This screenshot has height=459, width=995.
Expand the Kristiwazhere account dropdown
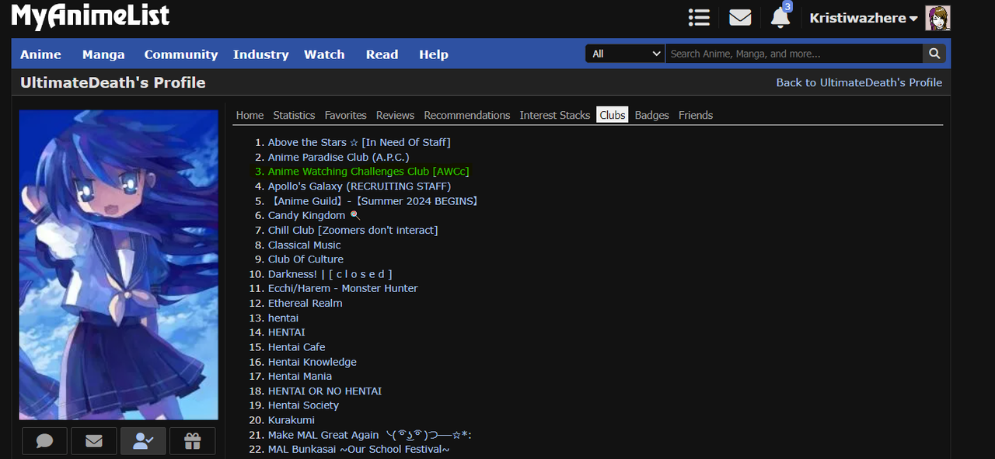pos(864,18)
